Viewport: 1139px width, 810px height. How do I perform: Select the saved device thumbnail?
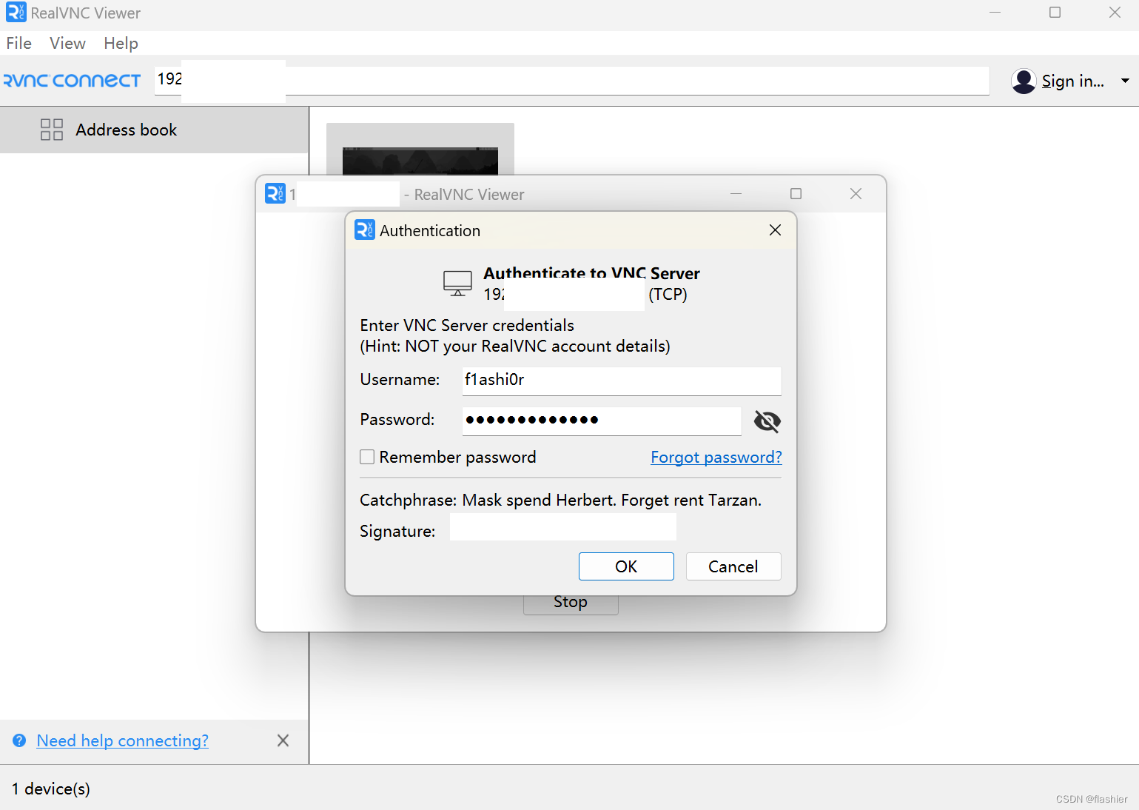pyautogui.click(x=420, y=149)
